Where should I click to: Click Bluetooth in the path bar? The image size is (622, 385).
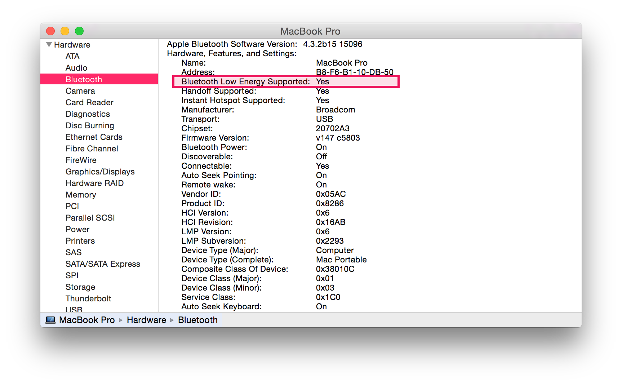[198, 320]
